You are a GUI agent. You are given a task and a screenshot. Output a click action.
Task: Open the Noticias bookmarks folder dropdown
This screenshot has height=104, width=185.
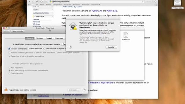[x=86, y=5]
